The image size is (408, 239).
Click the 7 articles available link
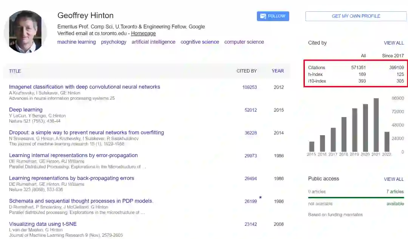click(x=395, y=192)
